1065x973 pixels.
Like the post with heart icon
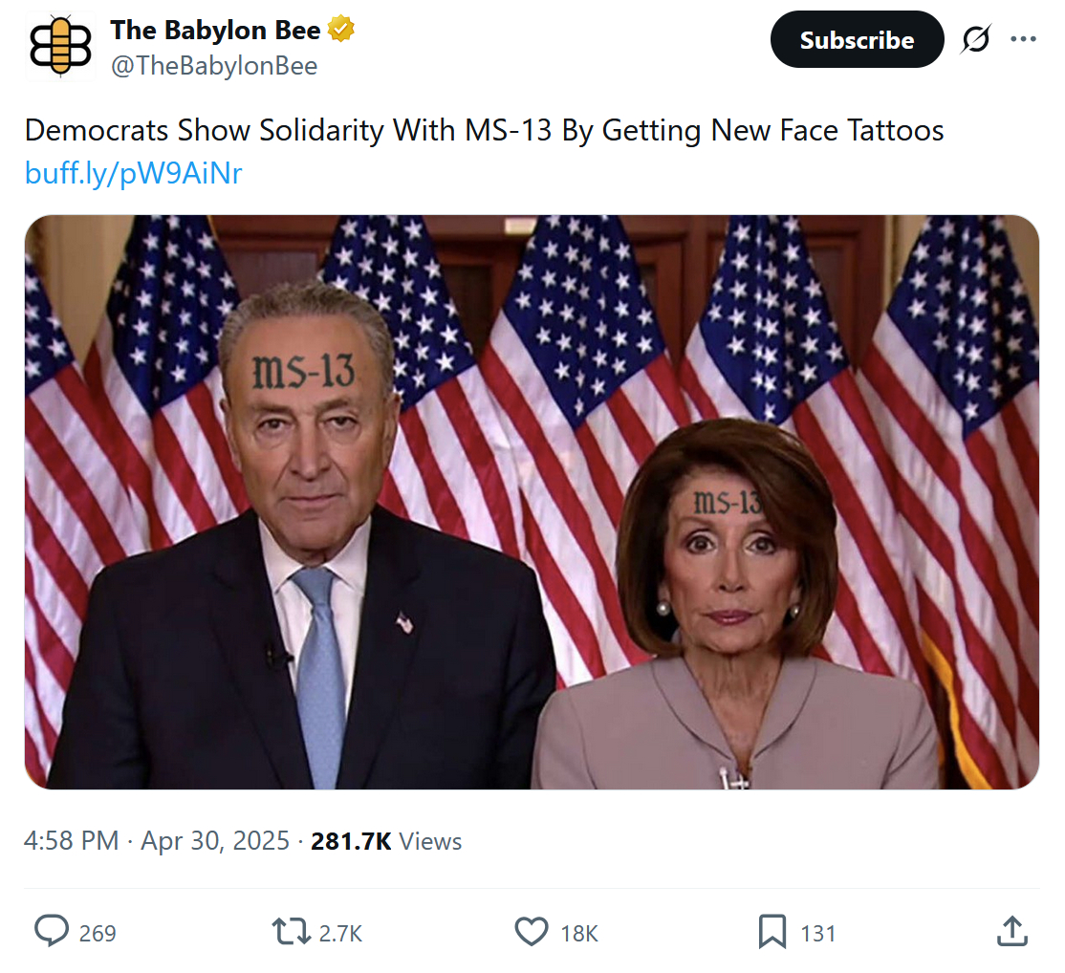(x=532, y=931)
